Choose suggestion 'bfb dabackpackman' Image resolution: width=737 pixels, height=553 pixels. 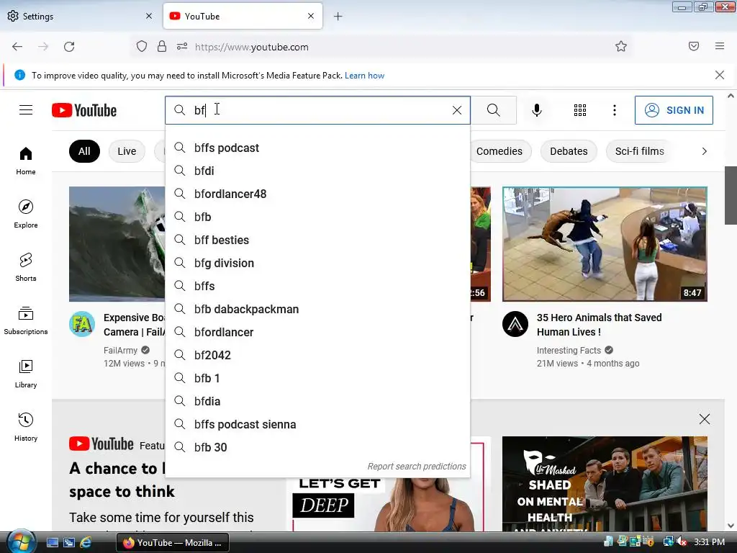317,309
